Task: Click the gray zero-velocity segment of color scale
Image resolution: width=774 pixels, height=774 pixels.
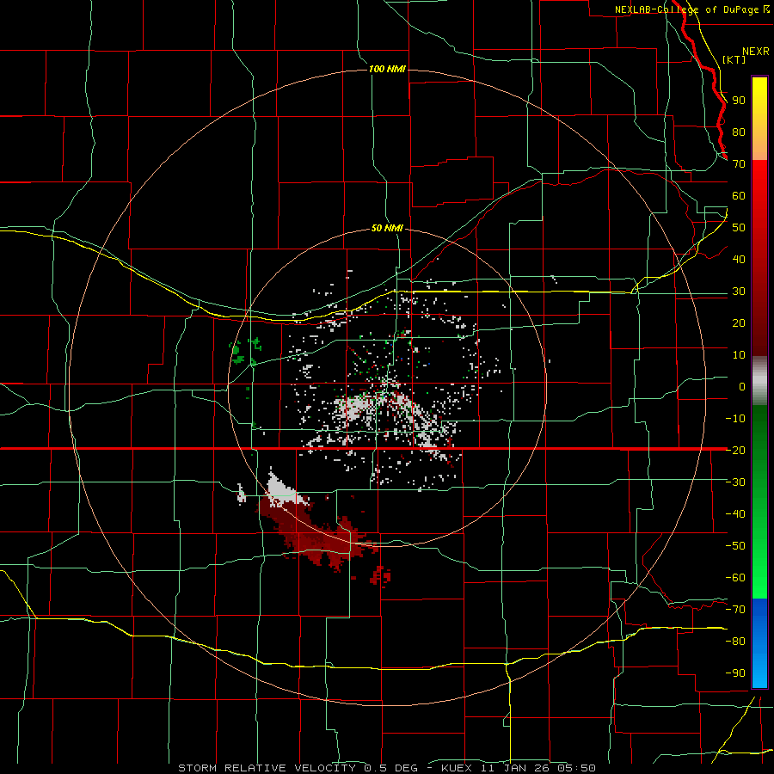Action: click(x=759, y=381)
